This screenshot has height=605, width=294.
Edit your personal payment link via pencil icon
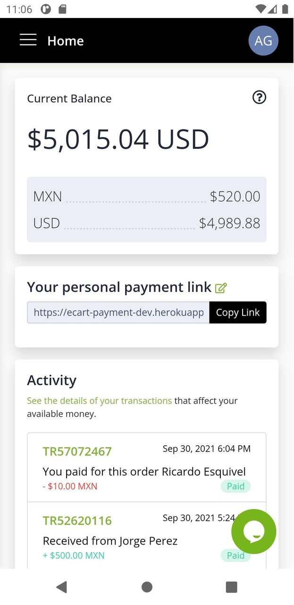point(221,287)
